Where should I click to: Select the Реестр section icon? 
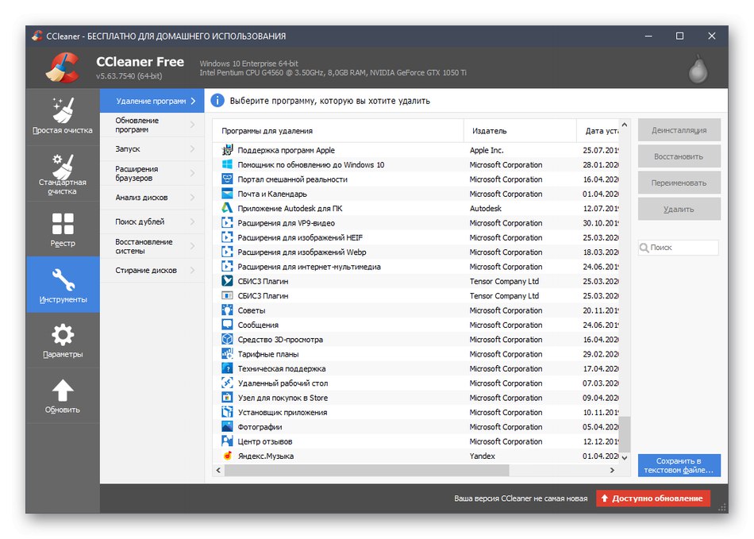(63, 221)
